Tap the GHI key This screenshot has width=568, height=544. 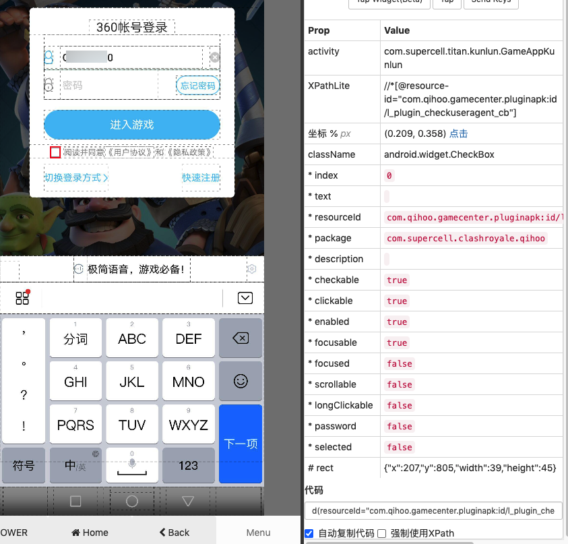click(x=75, y=382)
